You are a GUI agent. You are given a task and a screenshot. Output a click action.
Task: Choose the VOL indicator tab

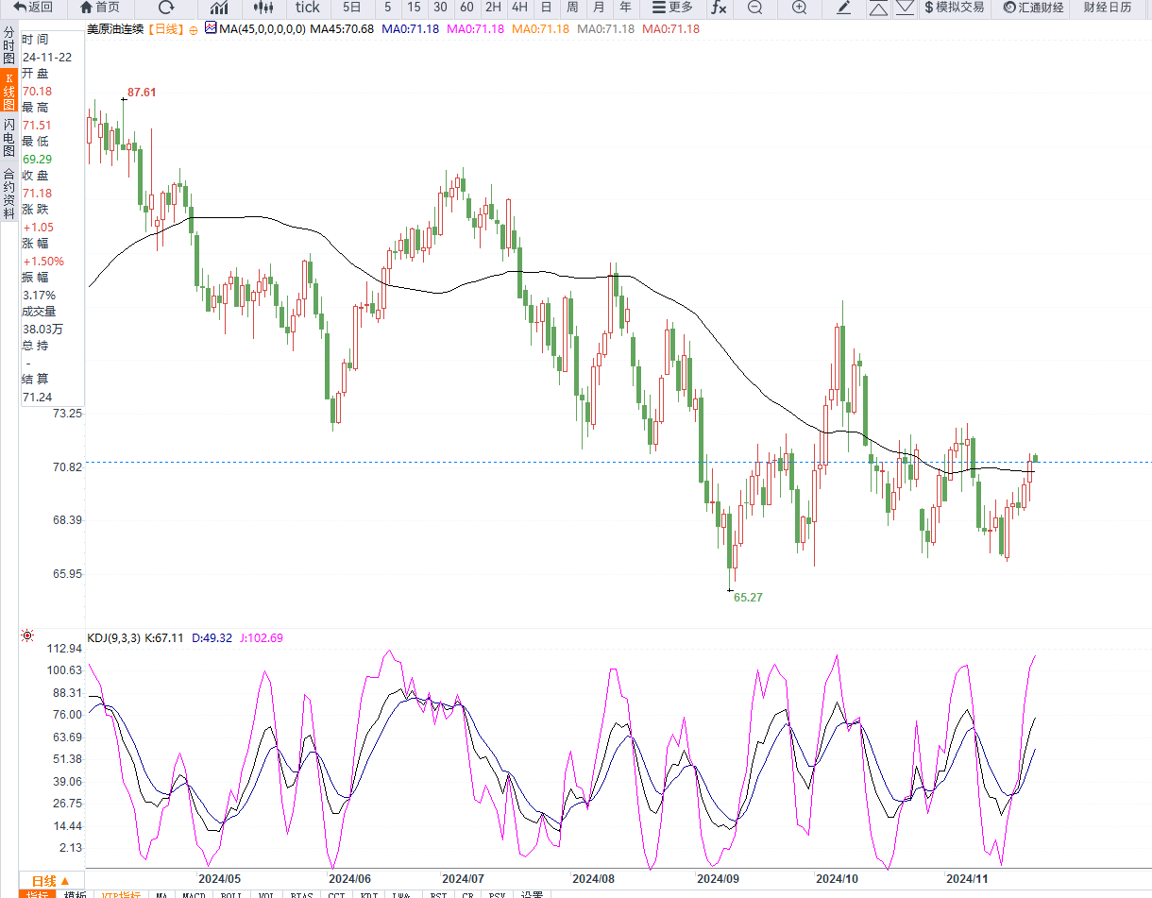pos(266,893)
